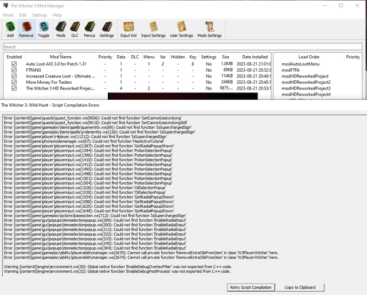Select The Witcher 3 HD Reworked mod name
This screenshot has width=367, height=295.
[60, 88]
